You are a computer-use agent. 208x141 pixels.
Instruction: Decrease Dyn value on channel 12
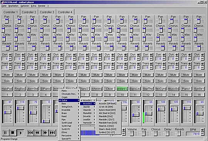point(151,59)
